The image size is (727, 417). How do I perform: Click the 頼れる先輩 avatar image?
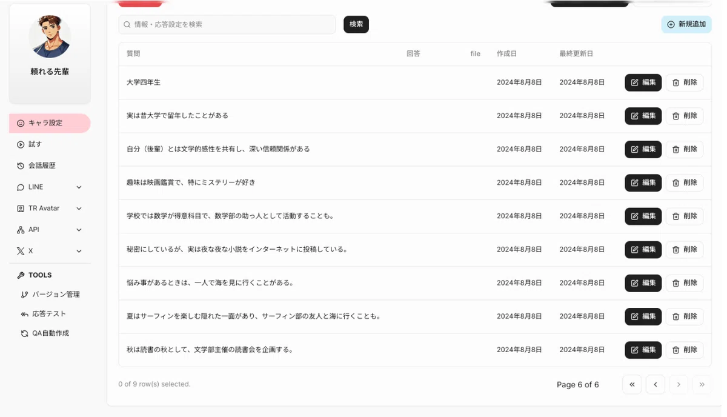[x=50, y=37]
